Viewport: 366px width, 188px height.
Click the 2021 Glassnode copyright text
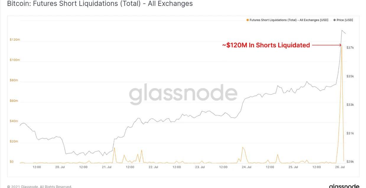(x=40, y=187)
